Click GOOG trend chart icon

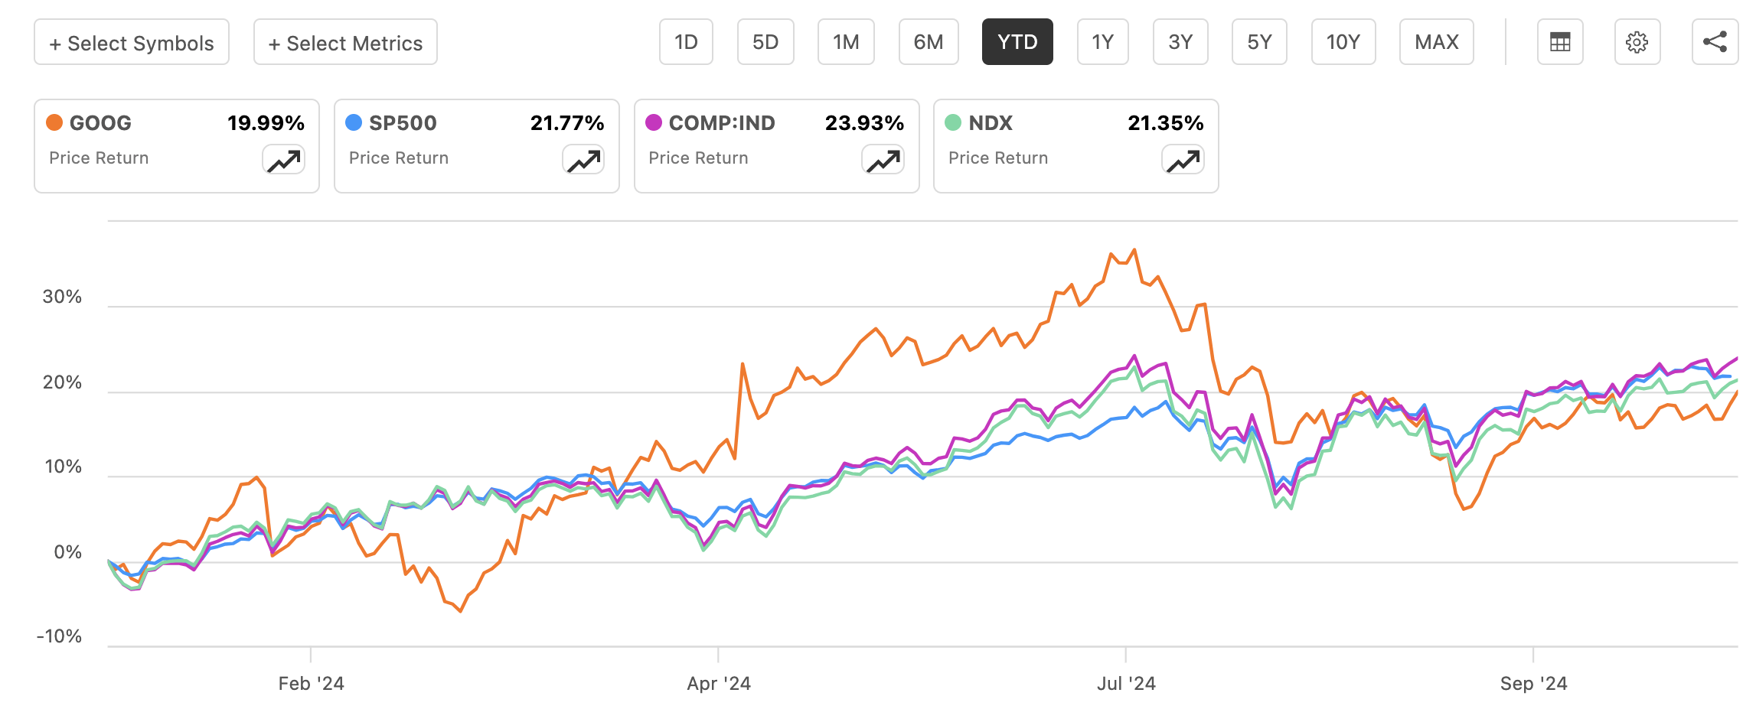click(x=283, y=161)
